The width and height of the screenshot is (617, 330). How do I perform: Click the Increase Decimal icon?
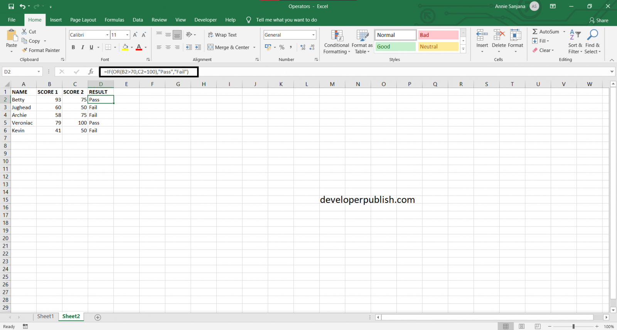click(303, 47)
